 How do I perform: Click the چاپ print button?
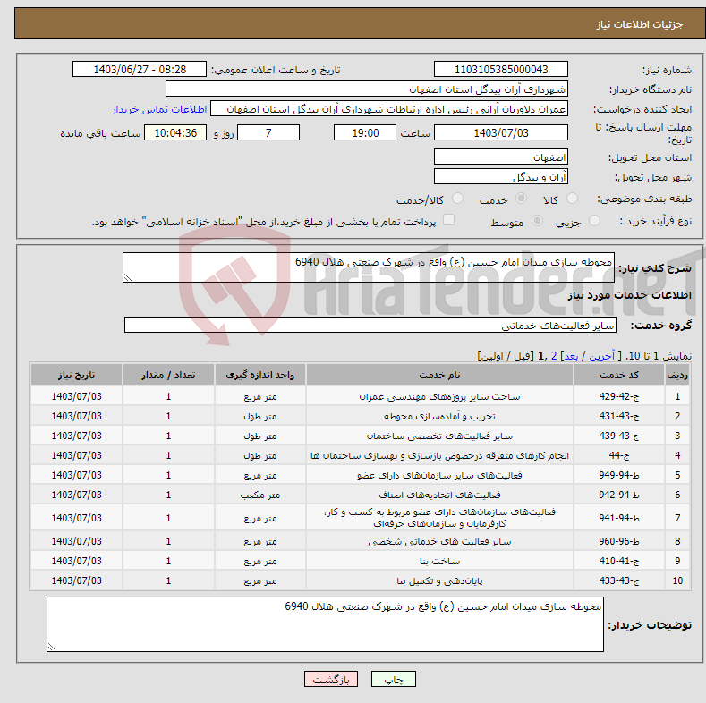pyautogui.click(x=393, y=679)
